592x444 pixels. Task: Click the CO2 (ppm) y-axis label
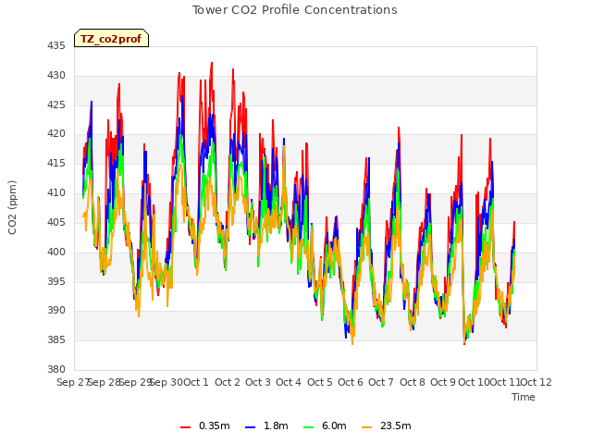12,207
